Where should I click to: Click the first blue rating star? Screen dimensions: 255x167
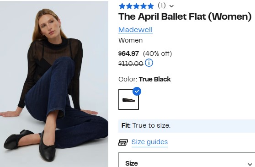[x=122, y=6]
